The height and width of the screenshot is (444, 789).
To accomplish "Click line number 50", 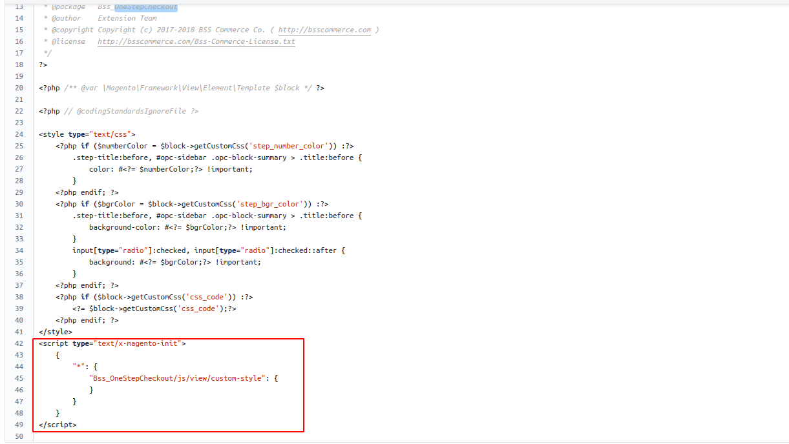I will click(x=18, y=436).
